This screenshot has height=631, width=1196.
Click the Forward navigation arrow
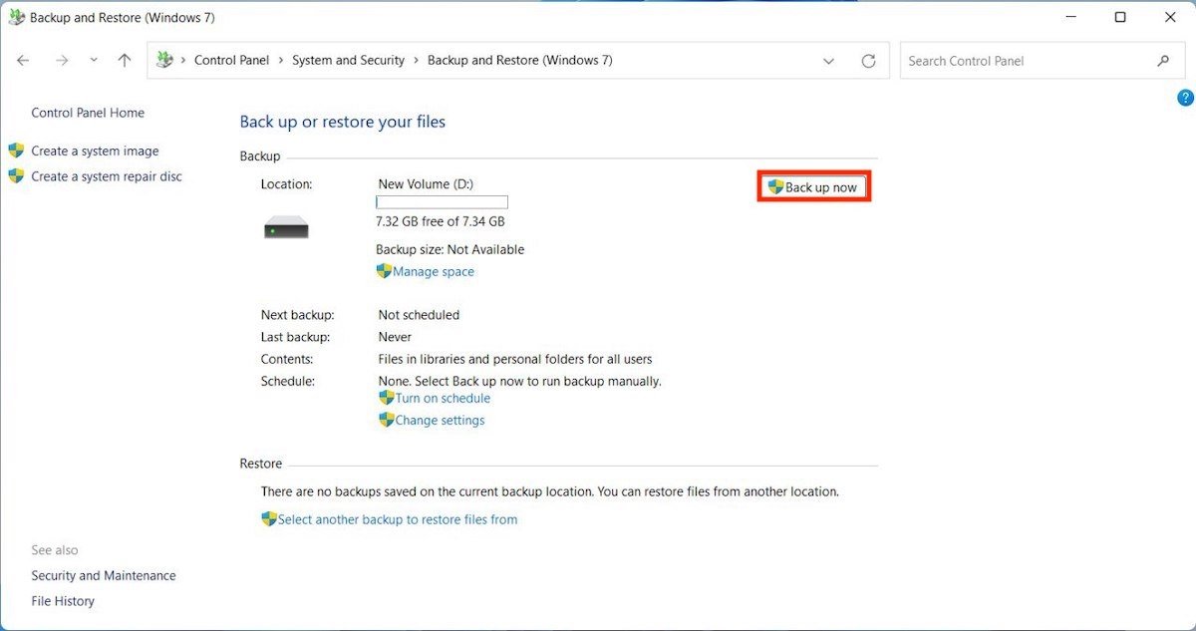point(62,61)
